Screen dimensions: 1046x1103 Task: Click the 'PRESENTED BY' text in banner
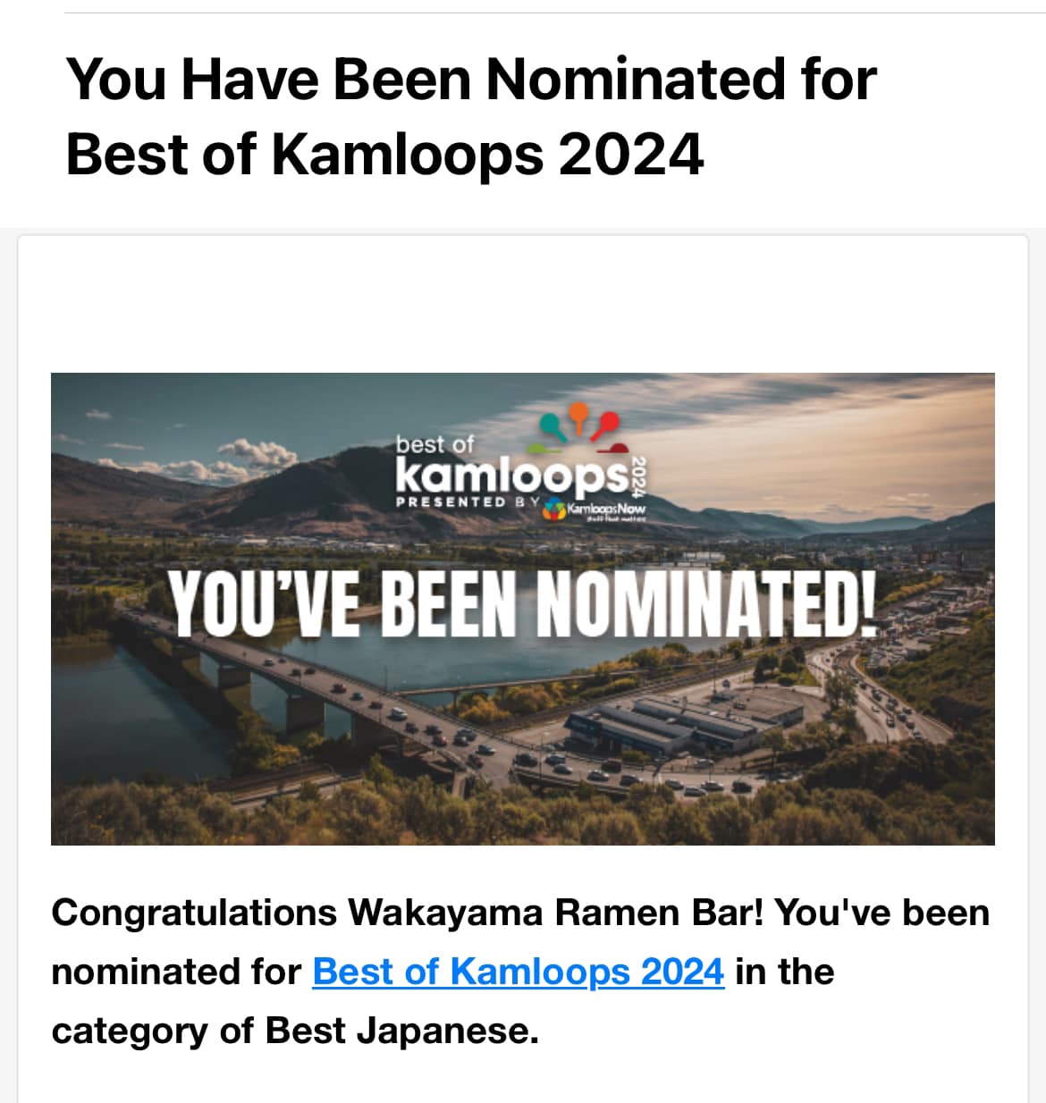point(468,502)
